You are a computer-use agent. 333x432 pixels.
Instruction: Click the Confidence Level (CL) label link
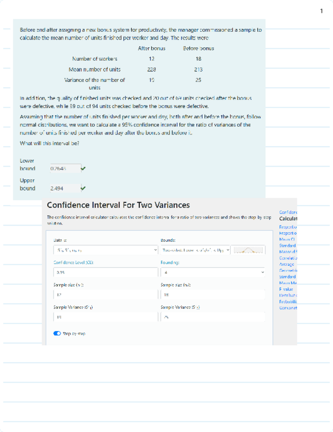point(74,262)
